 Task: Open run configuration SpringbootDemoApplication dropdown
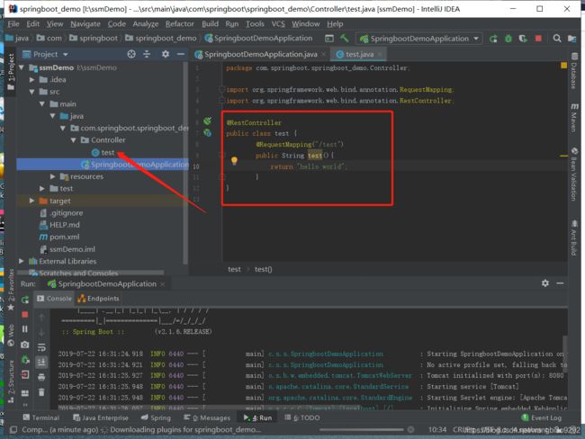(419, 39)
